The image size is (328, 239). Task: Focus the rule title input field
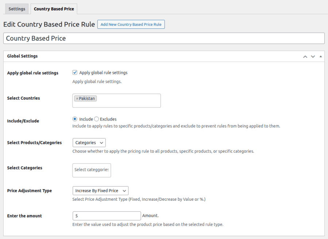point(164,38)
